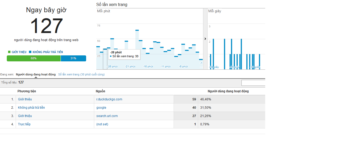Click the -6 phút axis label
The width and height of the screenshot is (355, 162).
pyautogui.click(x=183, y=67)
